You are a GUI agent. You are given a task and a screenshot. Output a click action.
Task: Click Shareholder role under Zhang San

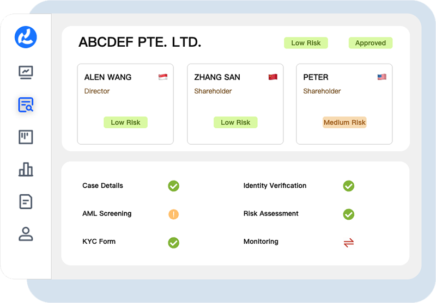(x=213, y=91)
